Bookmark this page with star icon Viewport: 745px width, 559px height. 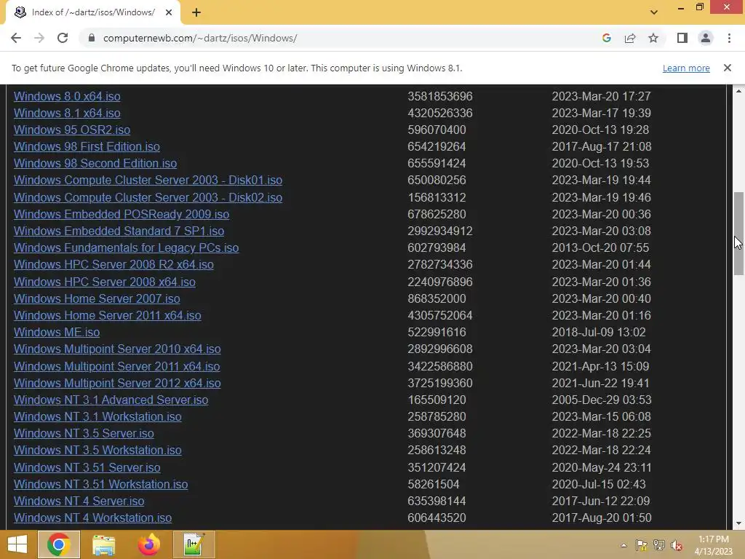[653, 38]
